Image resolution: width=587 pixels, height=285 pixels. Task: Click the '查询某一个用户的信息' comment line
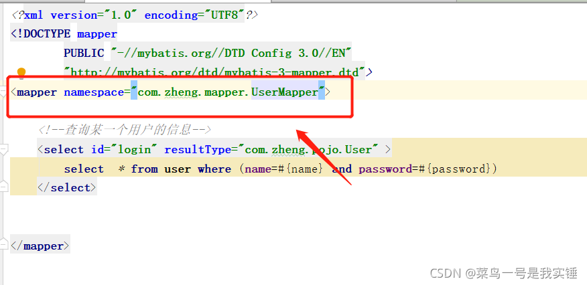point(125,130)
